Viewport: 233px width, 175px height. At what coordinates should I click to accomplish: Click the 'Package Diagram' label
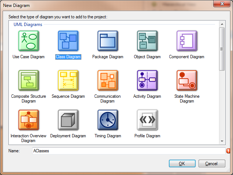click(108, 57)
